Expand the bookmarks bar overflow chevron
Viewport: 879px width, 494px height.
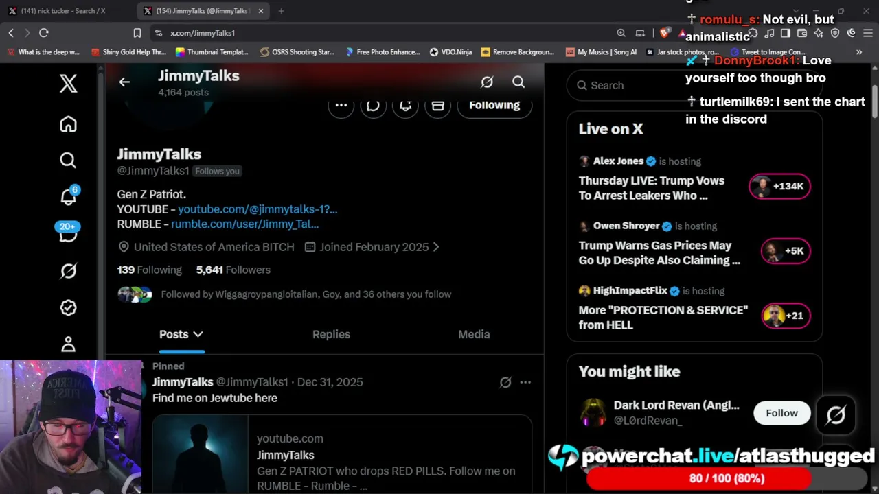click(x=858, y=52)
